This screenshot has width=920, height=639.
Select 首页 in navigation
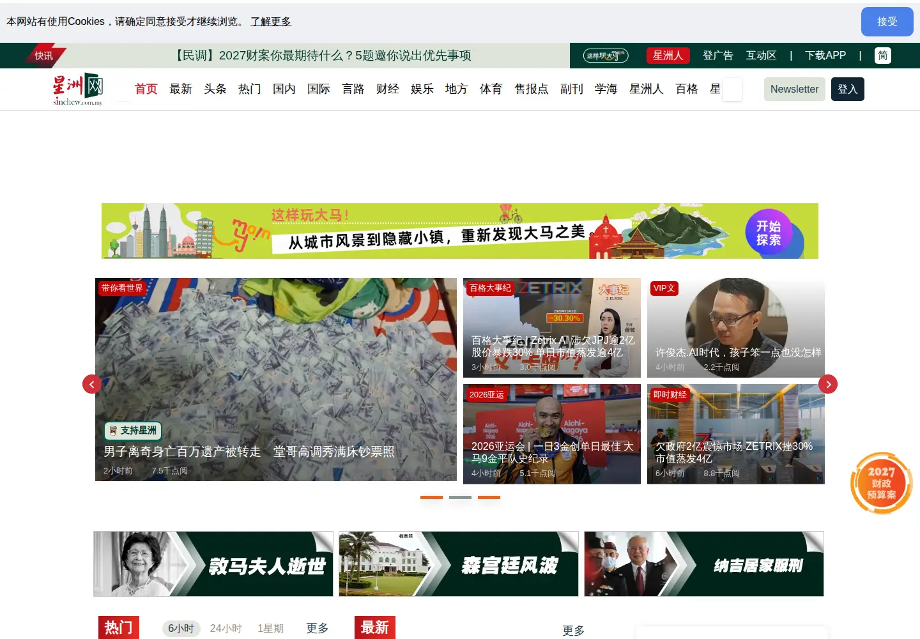[x=146, y=89]
